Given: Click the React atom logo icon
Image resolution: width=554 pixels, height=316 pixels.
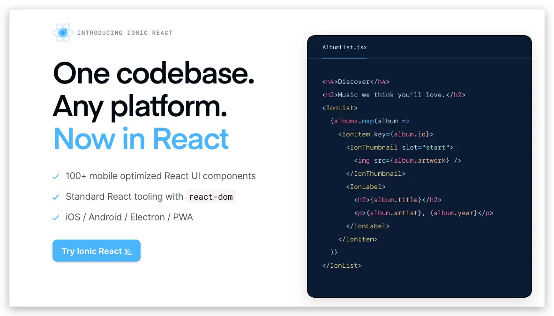Looking at the screenshot, I should click(63, 33).
